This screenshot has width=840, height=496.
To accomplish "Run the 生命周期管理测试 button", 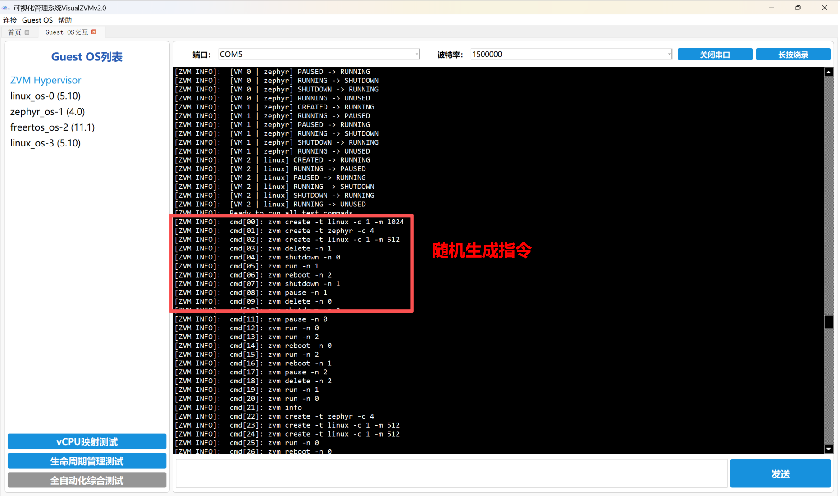I will (x=87, y=461).
